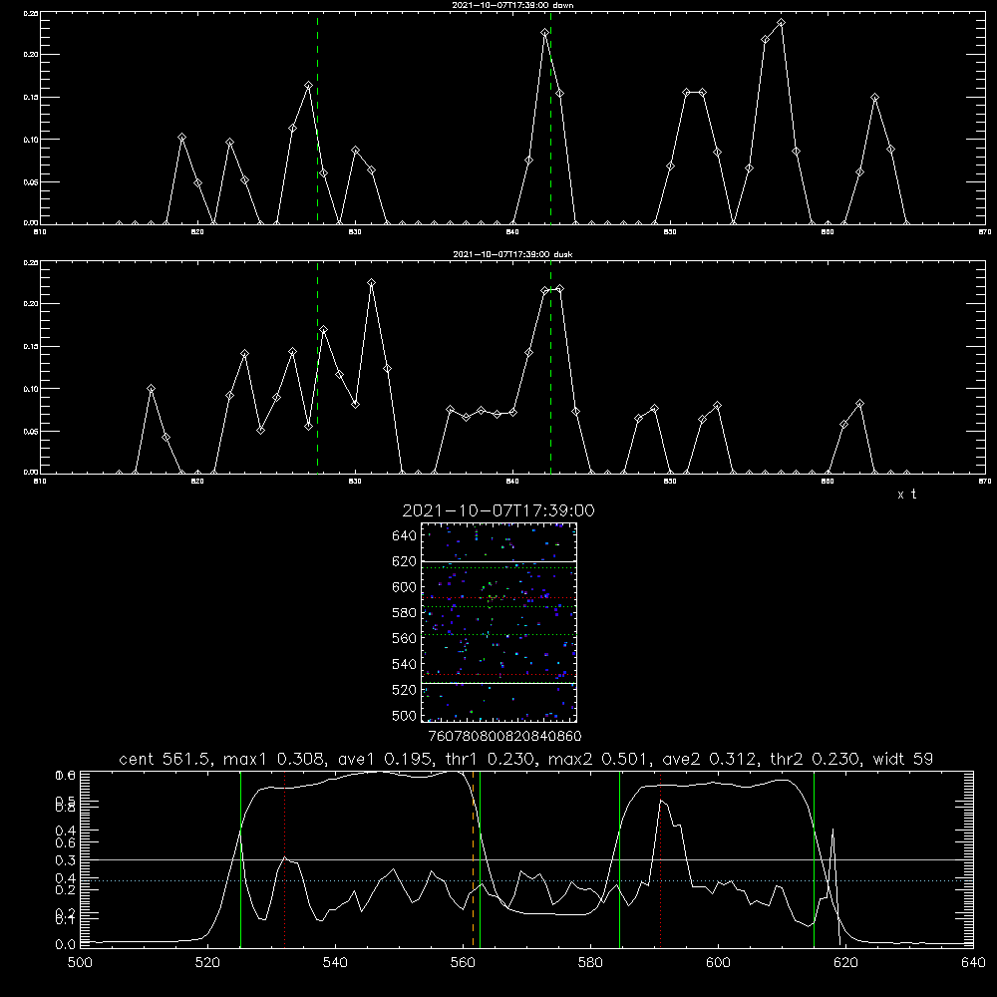
Task: Click the color image y-axis label "620"
Action: [405, 561]
